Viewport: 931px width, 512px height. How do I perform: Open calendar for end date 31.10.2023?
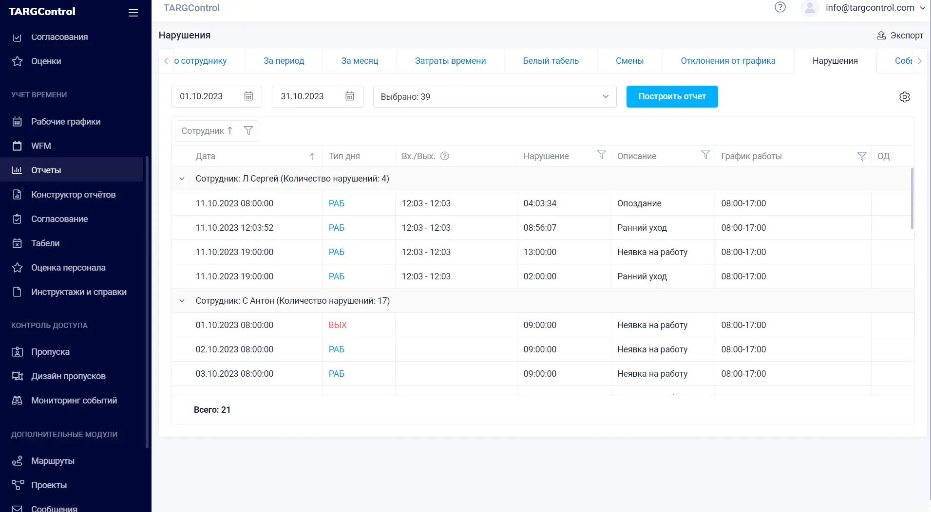(350, 96)
